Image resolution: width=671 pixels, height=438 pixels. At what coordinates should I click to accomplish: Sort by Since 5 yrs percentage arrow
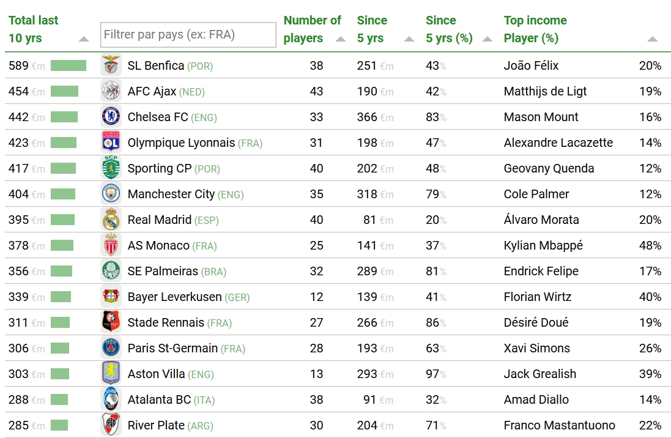pos(487,39)
